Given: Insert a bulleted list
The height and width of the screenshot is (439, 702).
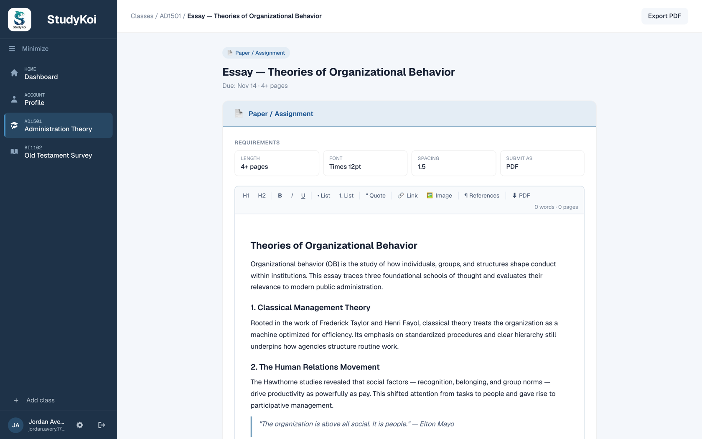Looking at the screenshot, I should (x=323, y=196).
